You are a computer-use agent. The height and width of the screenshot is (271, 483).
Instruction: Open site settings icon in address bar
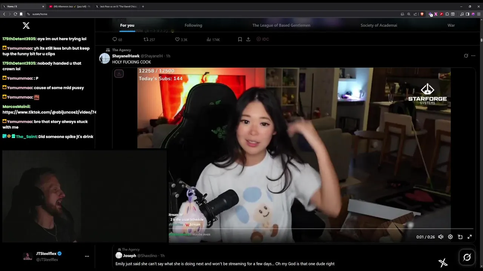28,14
